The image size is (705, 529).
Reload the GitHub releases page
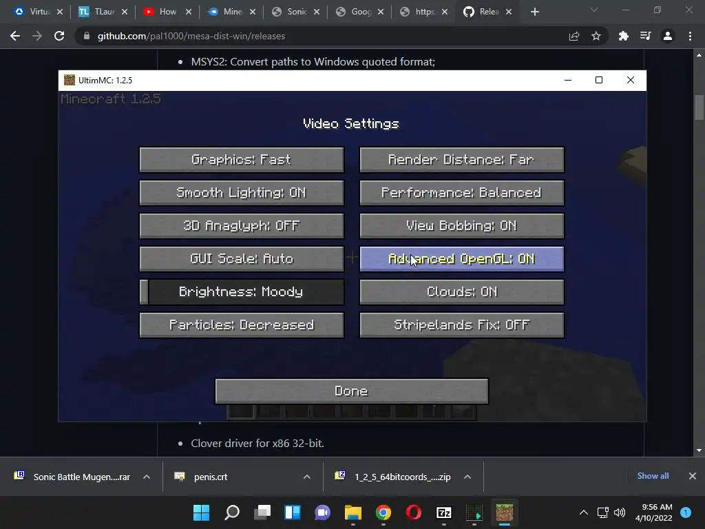[59, 36]
